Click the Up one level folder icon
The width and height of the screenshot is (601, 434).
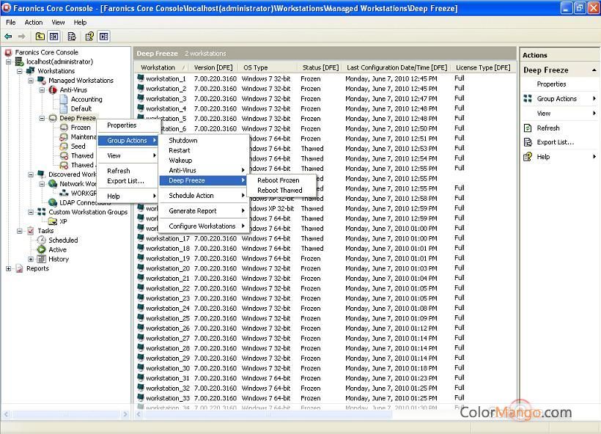(x=40, y=37)
